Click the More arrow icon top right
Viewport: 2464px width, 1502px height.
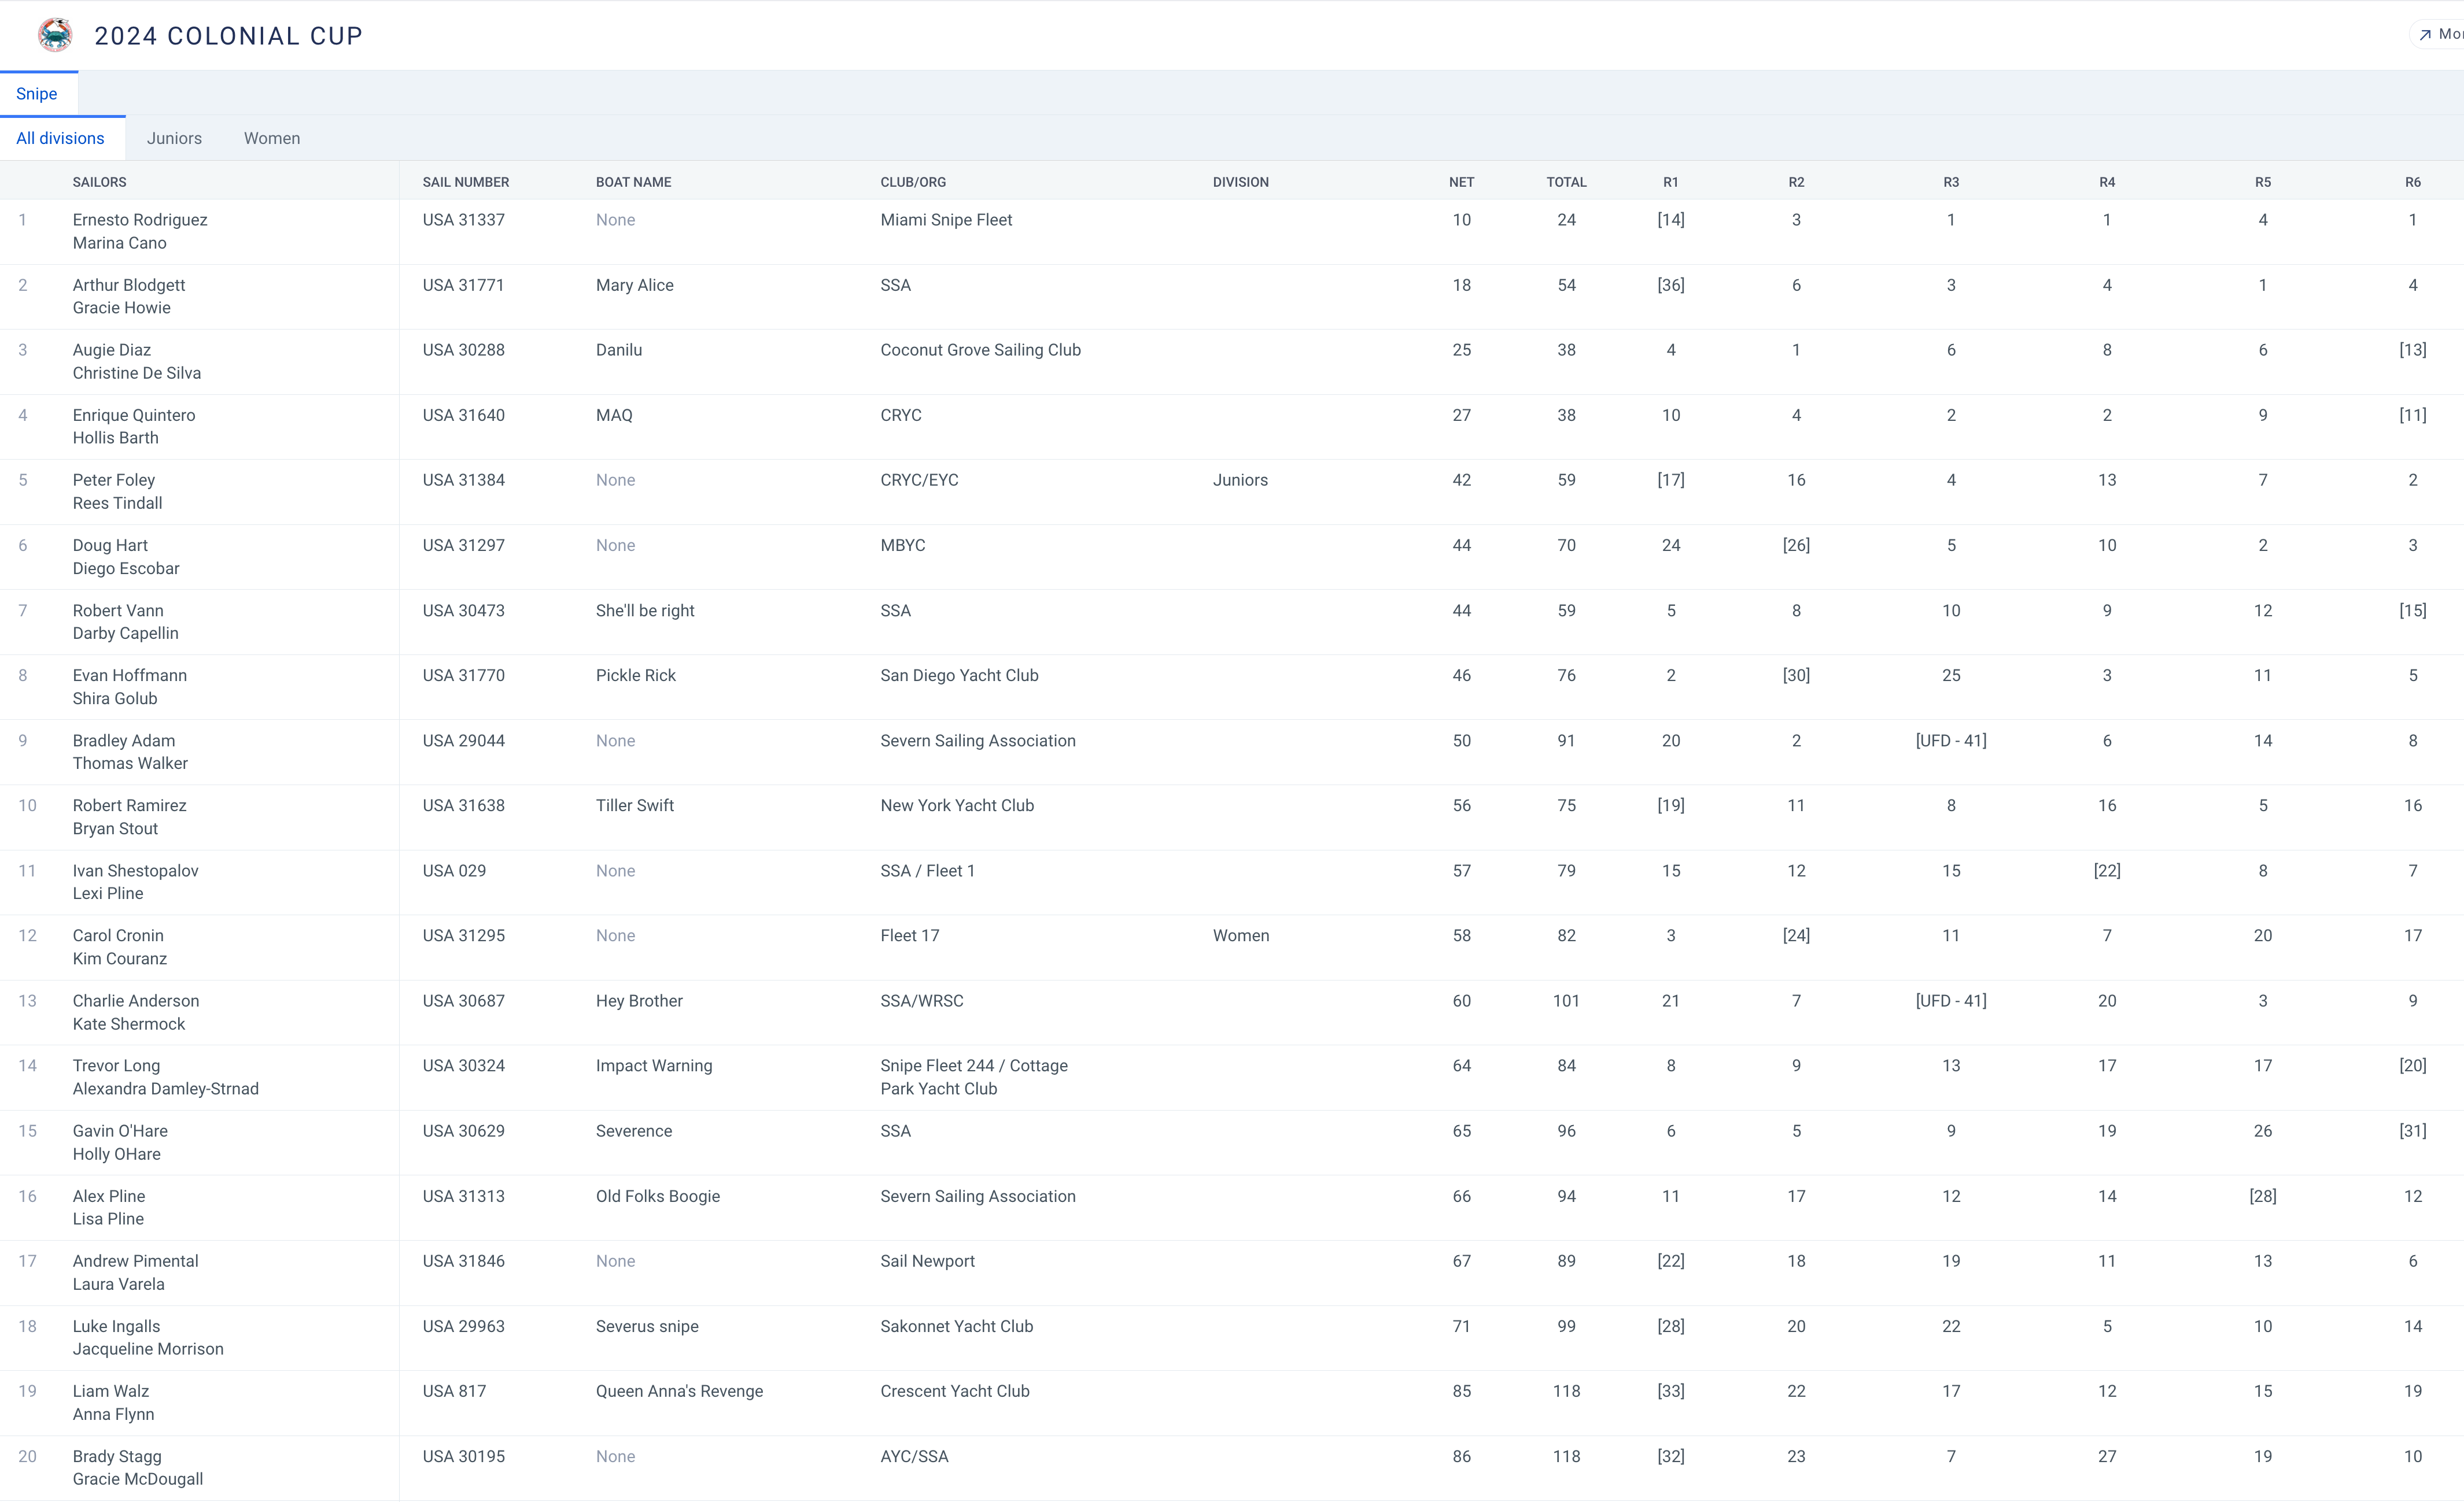coord(2425,35)
